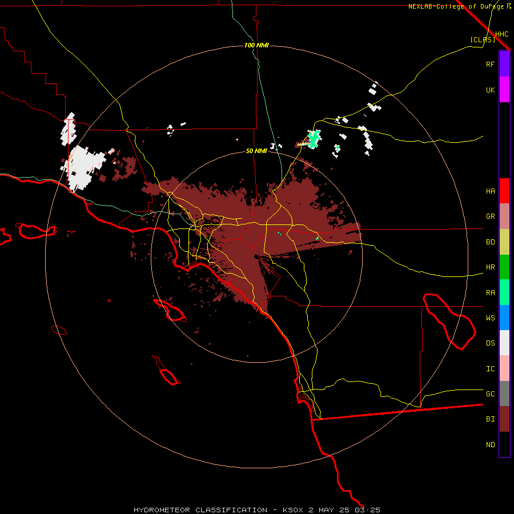The image size is (514, 514).
Task: Click the RA legend label
Action: pos(490,293)
